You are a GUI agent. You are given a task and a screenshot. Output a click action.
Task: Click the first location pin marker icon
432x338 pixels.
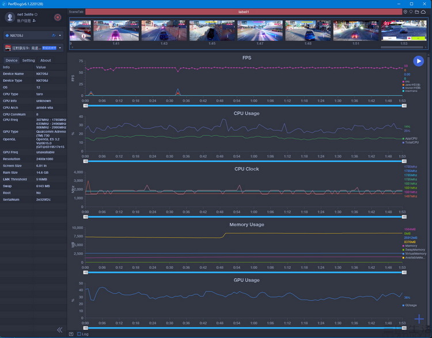[405, 12]
